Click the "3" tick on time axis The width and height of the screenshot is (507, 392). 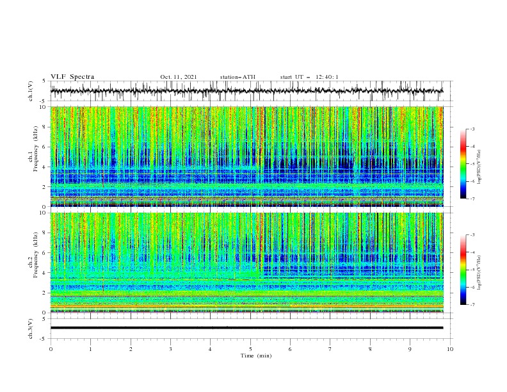click(170, 349)
